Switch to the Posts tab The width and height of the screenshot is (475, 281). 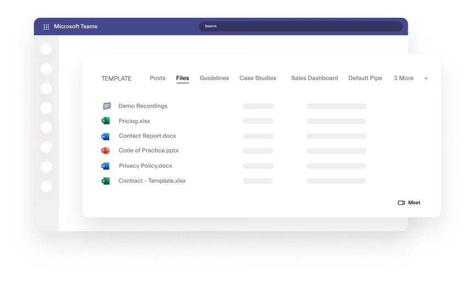(158, 78)
